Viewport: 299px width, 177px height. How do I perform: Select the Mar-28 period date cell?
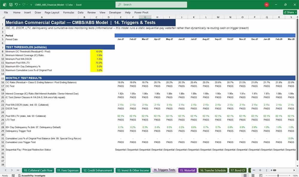click(291, 39)
